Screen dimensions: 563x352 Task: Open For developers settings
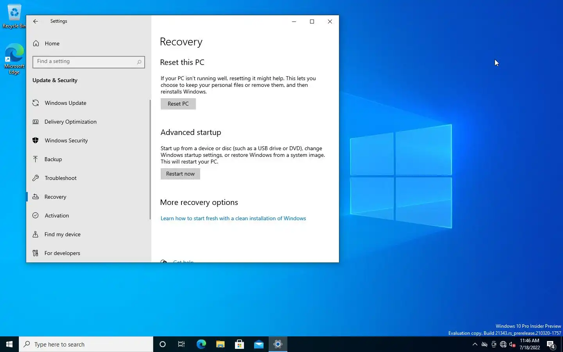tap(89, 253)
